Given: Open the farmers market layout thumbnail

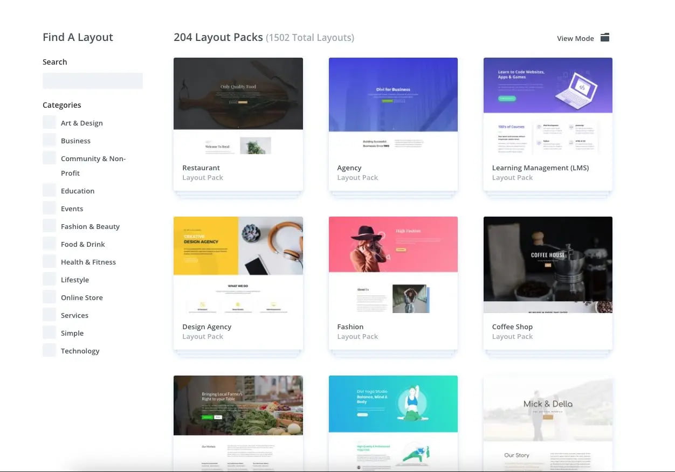Looking at the screenshot, I should 238,424.
